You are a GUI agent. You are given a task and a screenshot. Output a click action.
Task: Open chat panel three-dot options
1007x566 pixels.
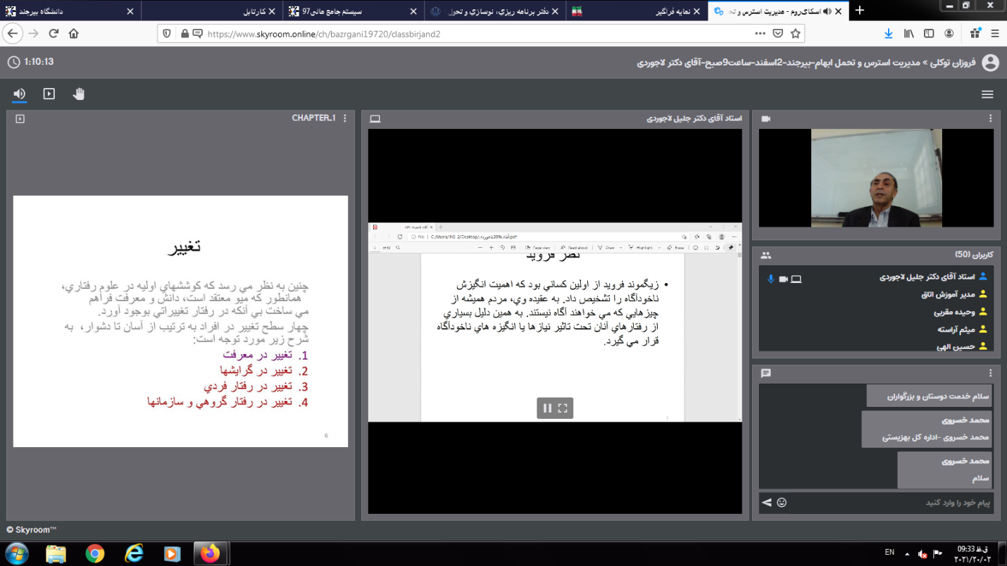[x=990, y=373]
